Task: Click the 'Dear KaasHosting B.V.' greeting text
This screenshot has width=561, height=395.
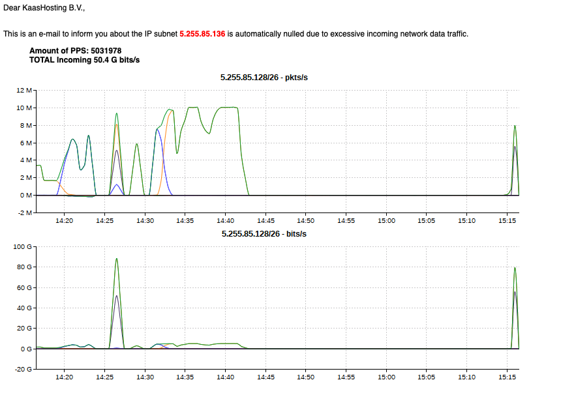Action: [44, 8]
